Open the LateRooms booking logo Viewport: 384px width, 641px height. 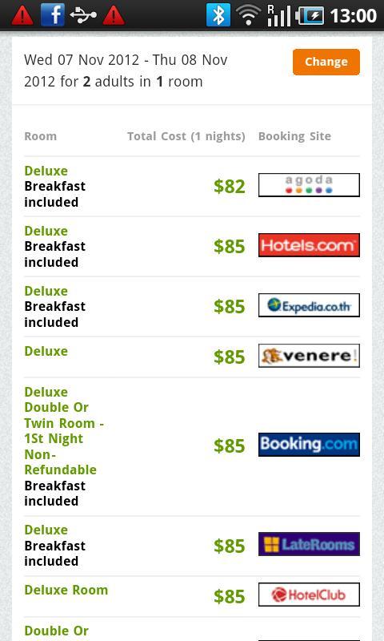point(309,544)
